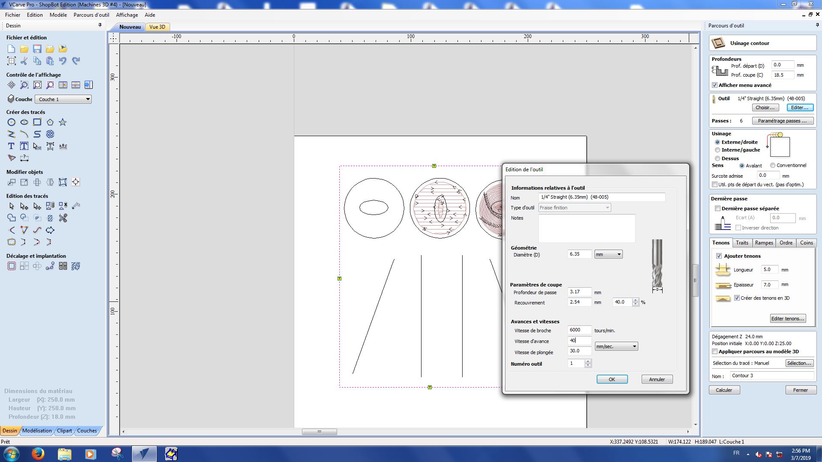
Task: Click Annuler in tool dialog
Action: pyautogui.click(x=657, y=379)
